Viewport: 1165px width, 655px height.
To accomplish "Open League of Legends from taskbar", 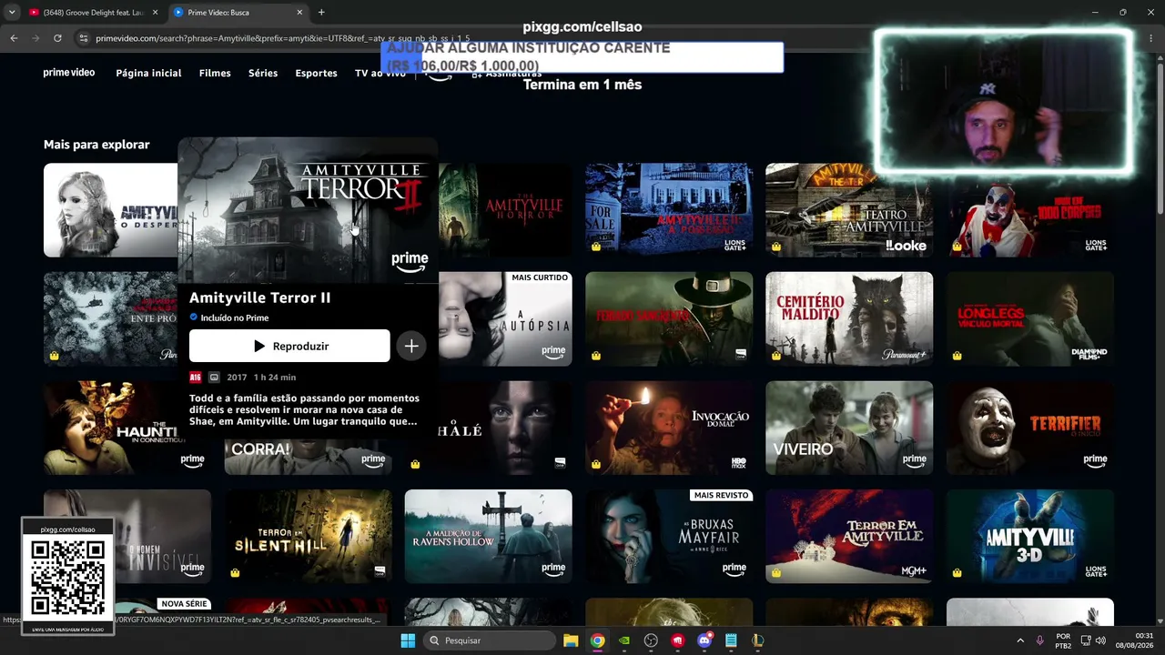I will 757,640.
